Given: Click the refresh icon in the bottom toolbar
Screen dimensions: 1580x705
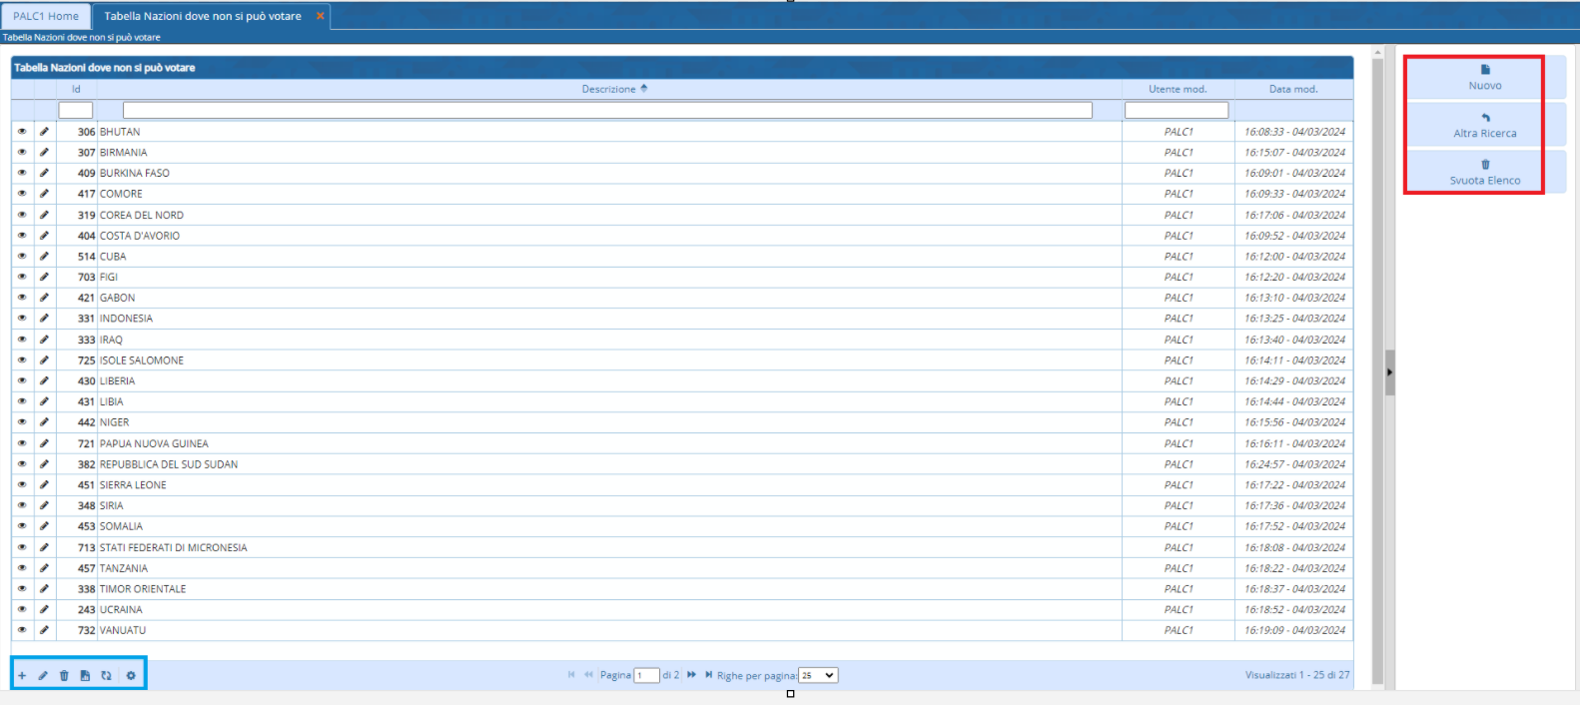Looking at the screenshot, I should (x=106, y=676).
